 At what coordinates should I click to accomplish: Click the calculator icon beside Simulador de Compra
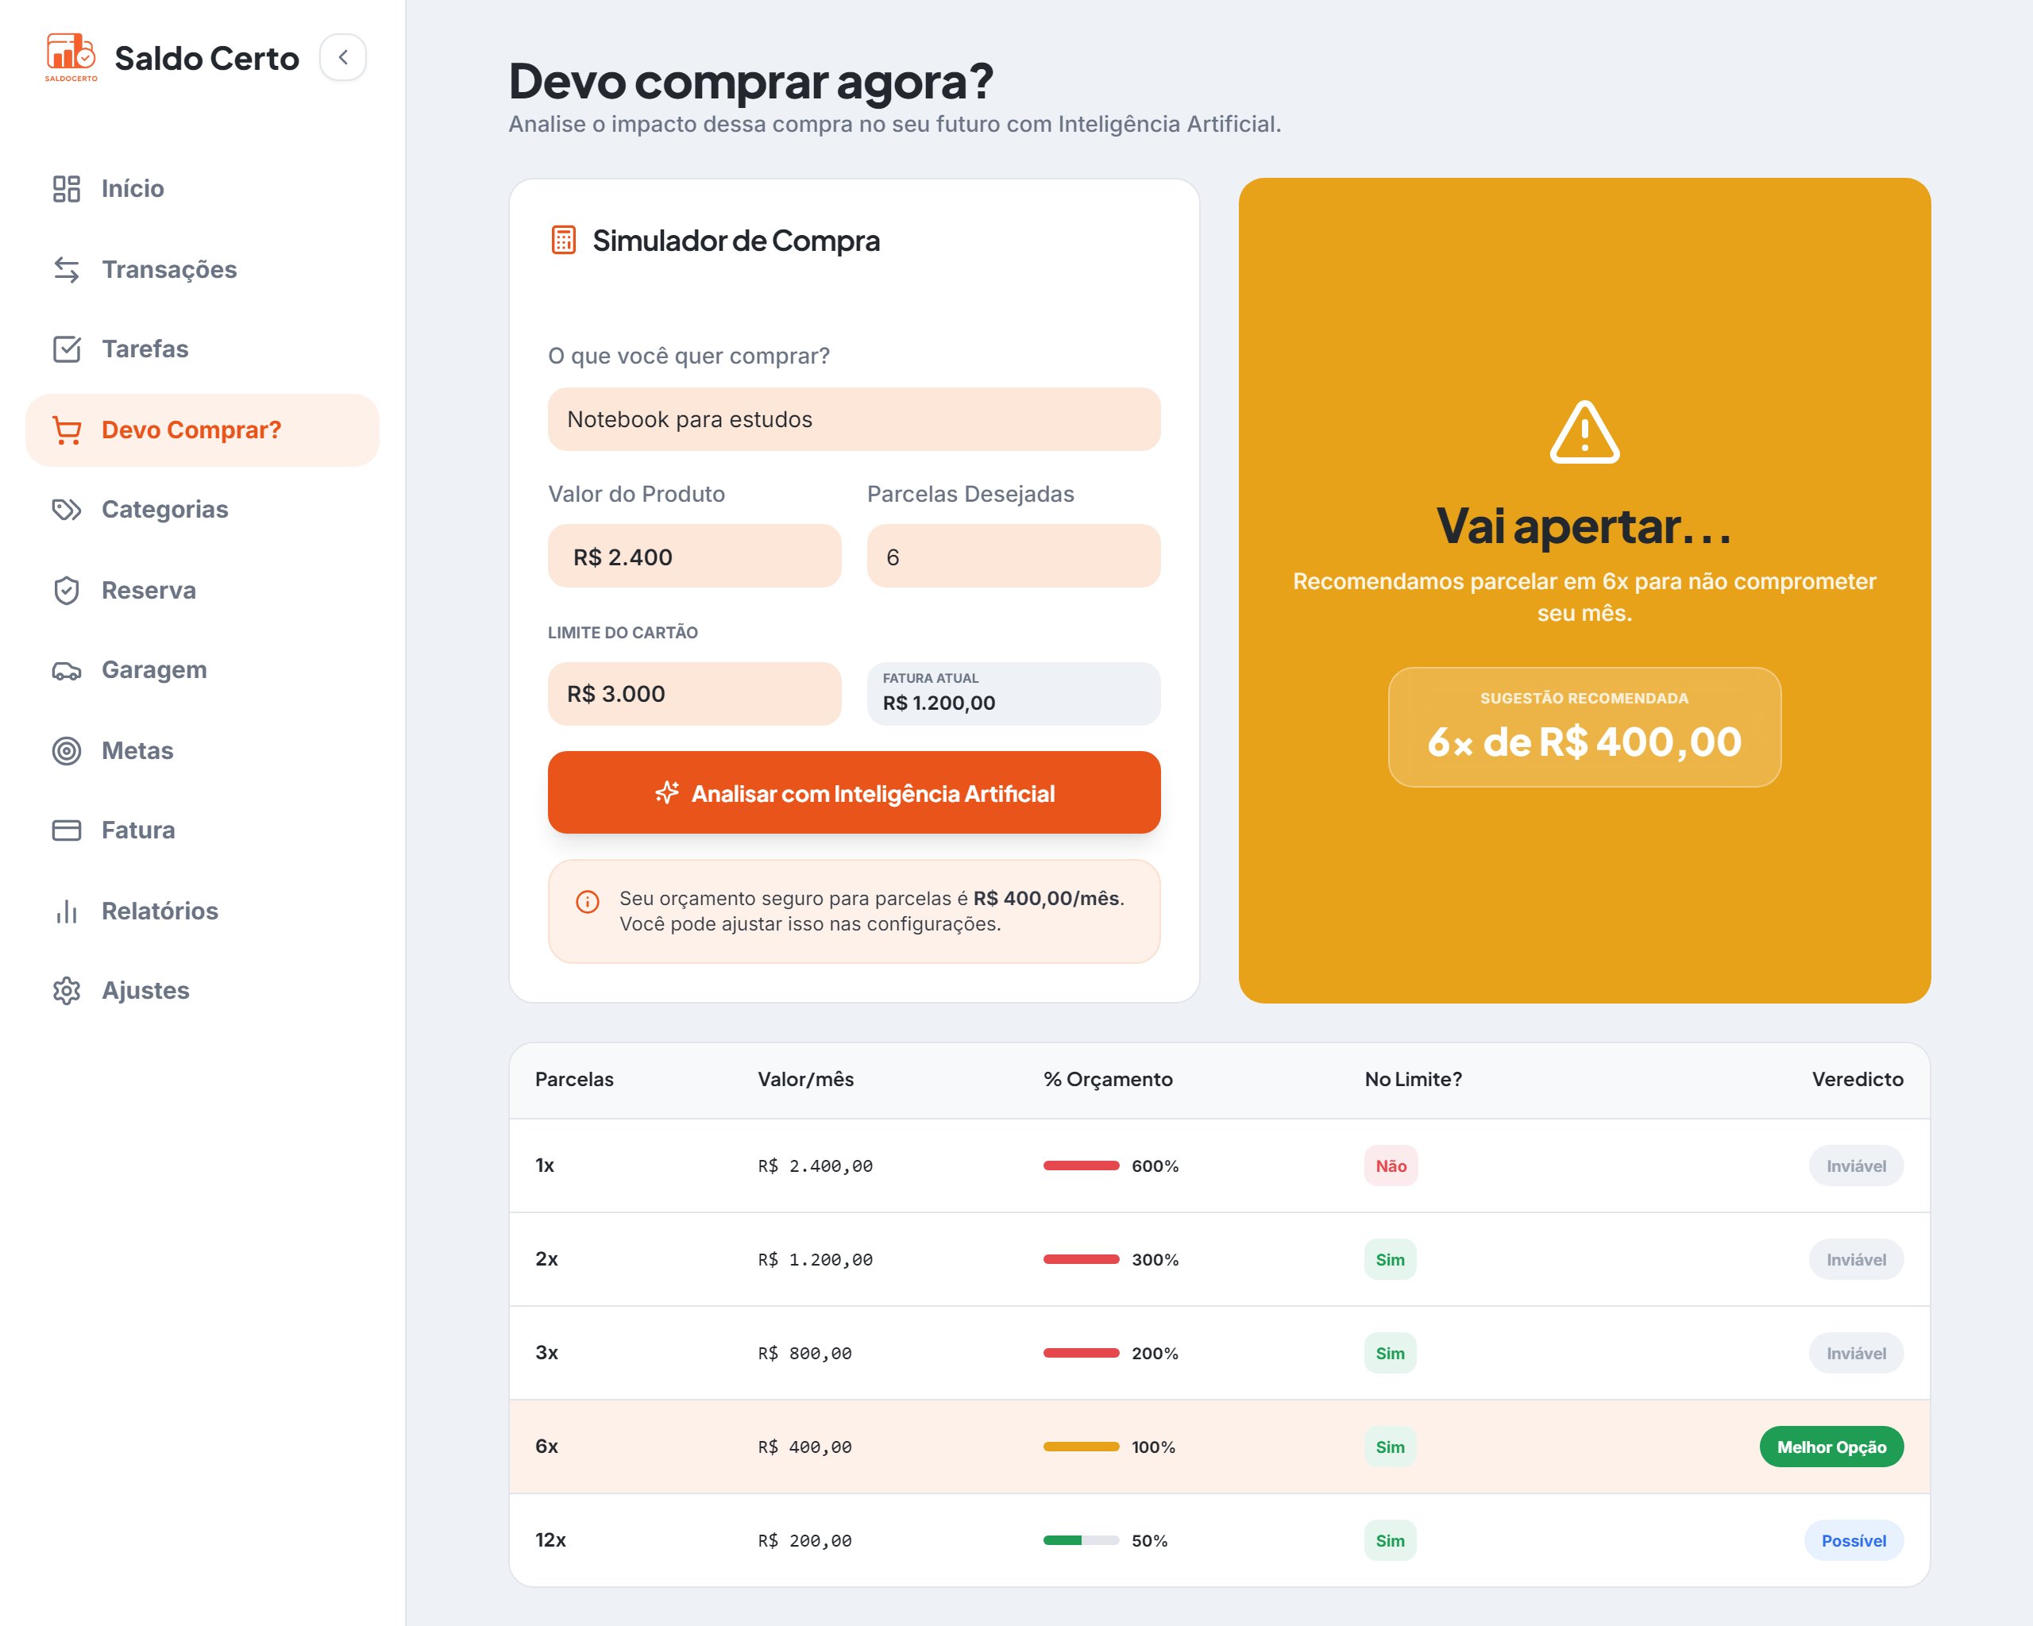coord(564,241)
